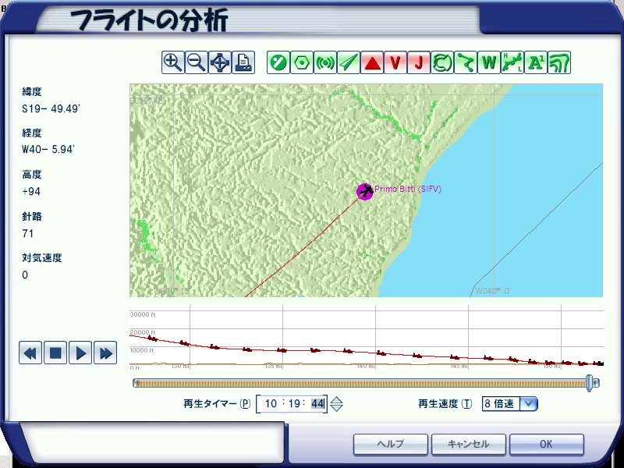Click the キャンセル button

click(468, 444)
